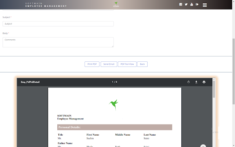Screen dimensions: 235x147
Task: Click the 'Middle Name' label in PDF
Action: click(x=123, y=135)
